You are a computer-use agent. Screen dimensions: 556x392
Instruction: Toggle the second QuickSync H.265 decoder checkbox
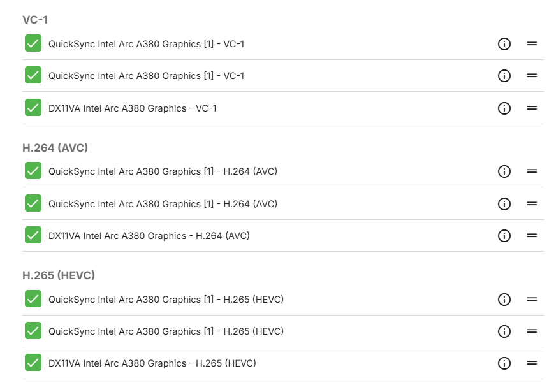pyautogui.click(x=33, y=331)
